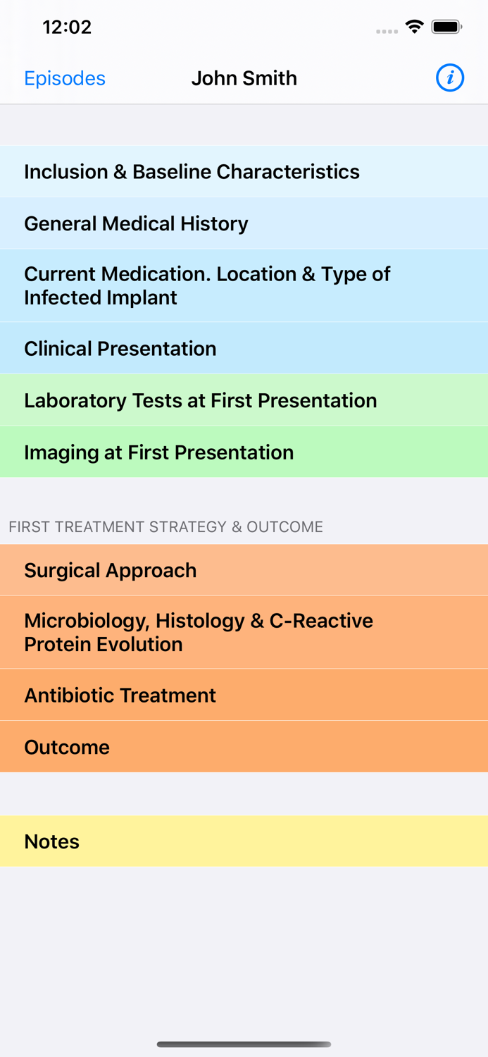Tap the info icon in navigation bar
This screenshot has height=1057, width=488.
pos(450,78)
